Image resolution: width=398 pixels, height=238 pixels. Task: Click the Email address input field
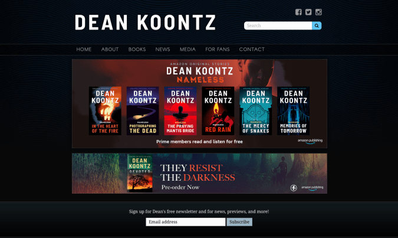click(x=186, y=222)
